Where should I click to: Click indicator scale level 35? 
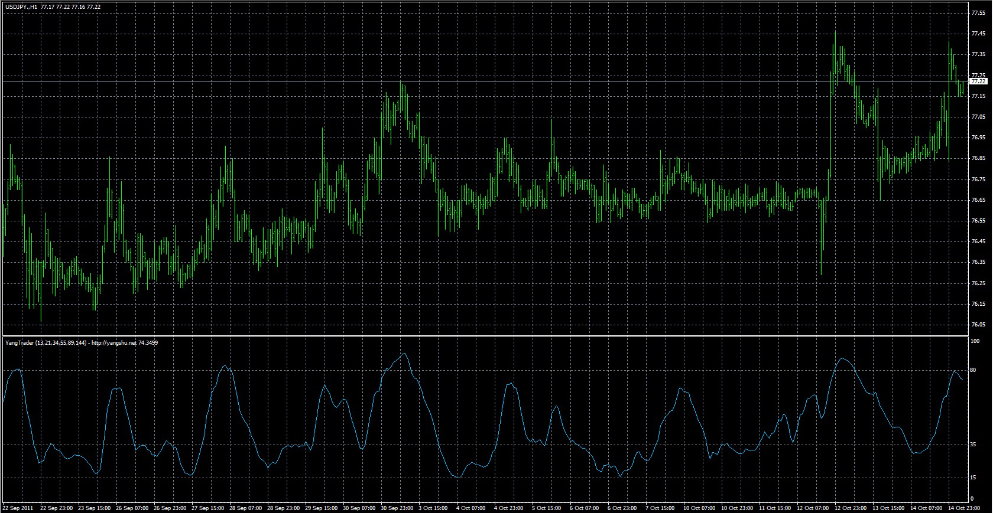click(x=973, y=445)
